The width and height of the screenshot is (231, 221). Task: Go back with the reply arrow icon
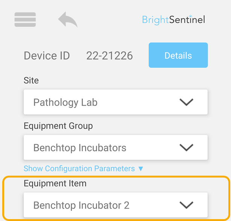(68, 19)
